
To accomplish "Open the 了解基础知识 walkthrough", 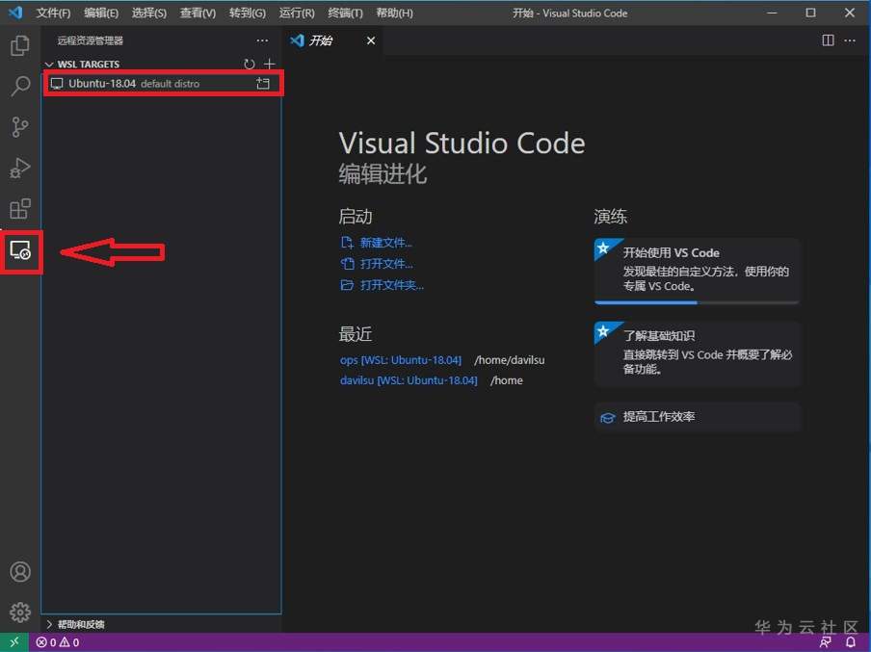I will tap(697, 353).
